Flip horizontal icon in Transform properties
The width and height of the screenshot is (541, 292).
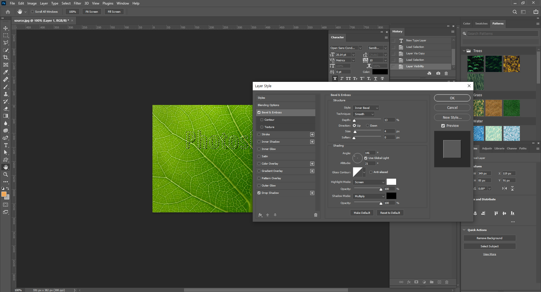(x=504, y=188)
